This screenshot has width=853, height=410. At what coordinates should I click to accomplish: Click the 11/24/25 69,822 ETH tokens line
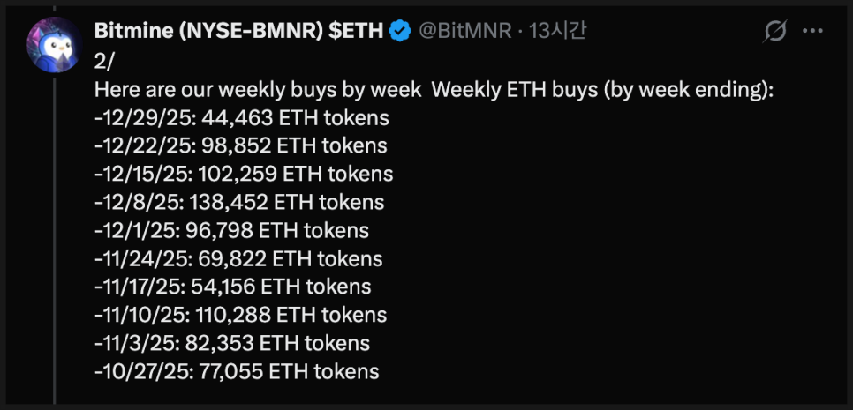pyautogui.click(x=238, y=258)
